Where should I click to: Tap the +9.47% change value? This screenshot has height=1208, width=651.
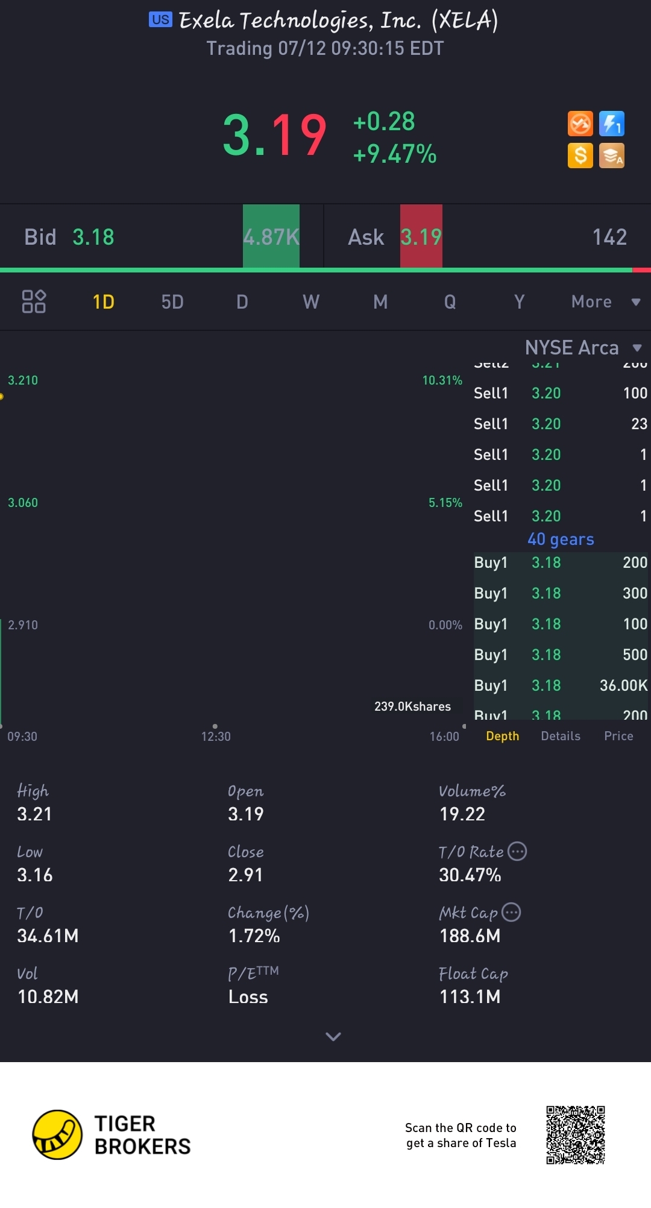click(x=395, y=154)
